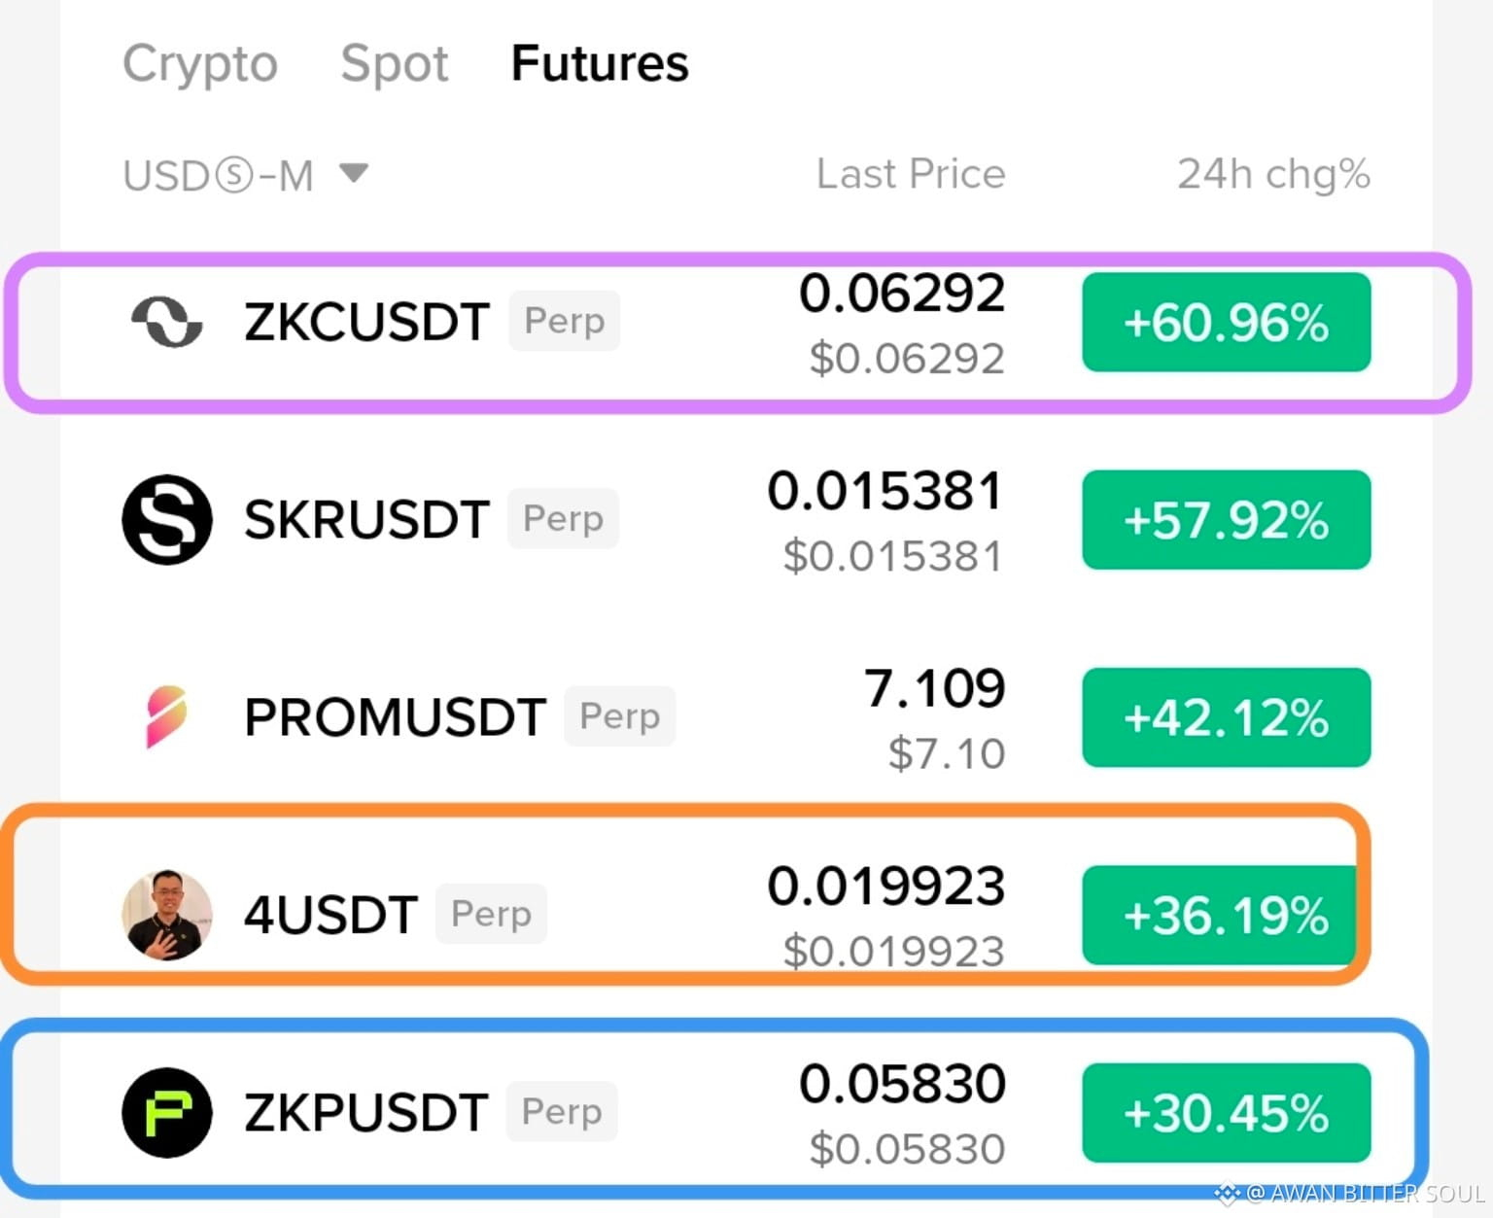Switch to the Crypto tab
Viewport: 1493px width, 1218px height.
200,64
